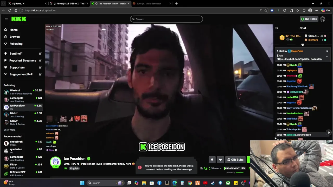Open Windows Start menu
Viewport: 333px width, 187px height.
pos(82,183)
